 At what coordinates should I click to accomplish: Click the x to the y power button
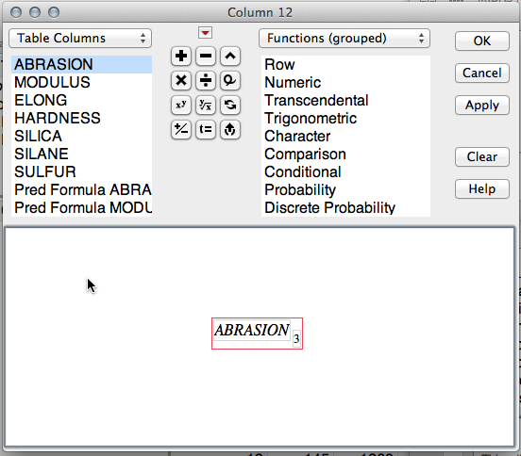pos(181,106)
